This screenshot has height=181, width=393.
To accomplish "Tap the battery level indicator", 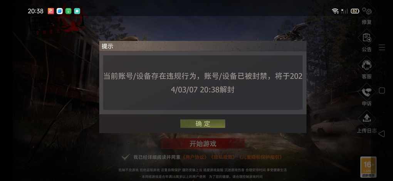I will pos(354,11).
